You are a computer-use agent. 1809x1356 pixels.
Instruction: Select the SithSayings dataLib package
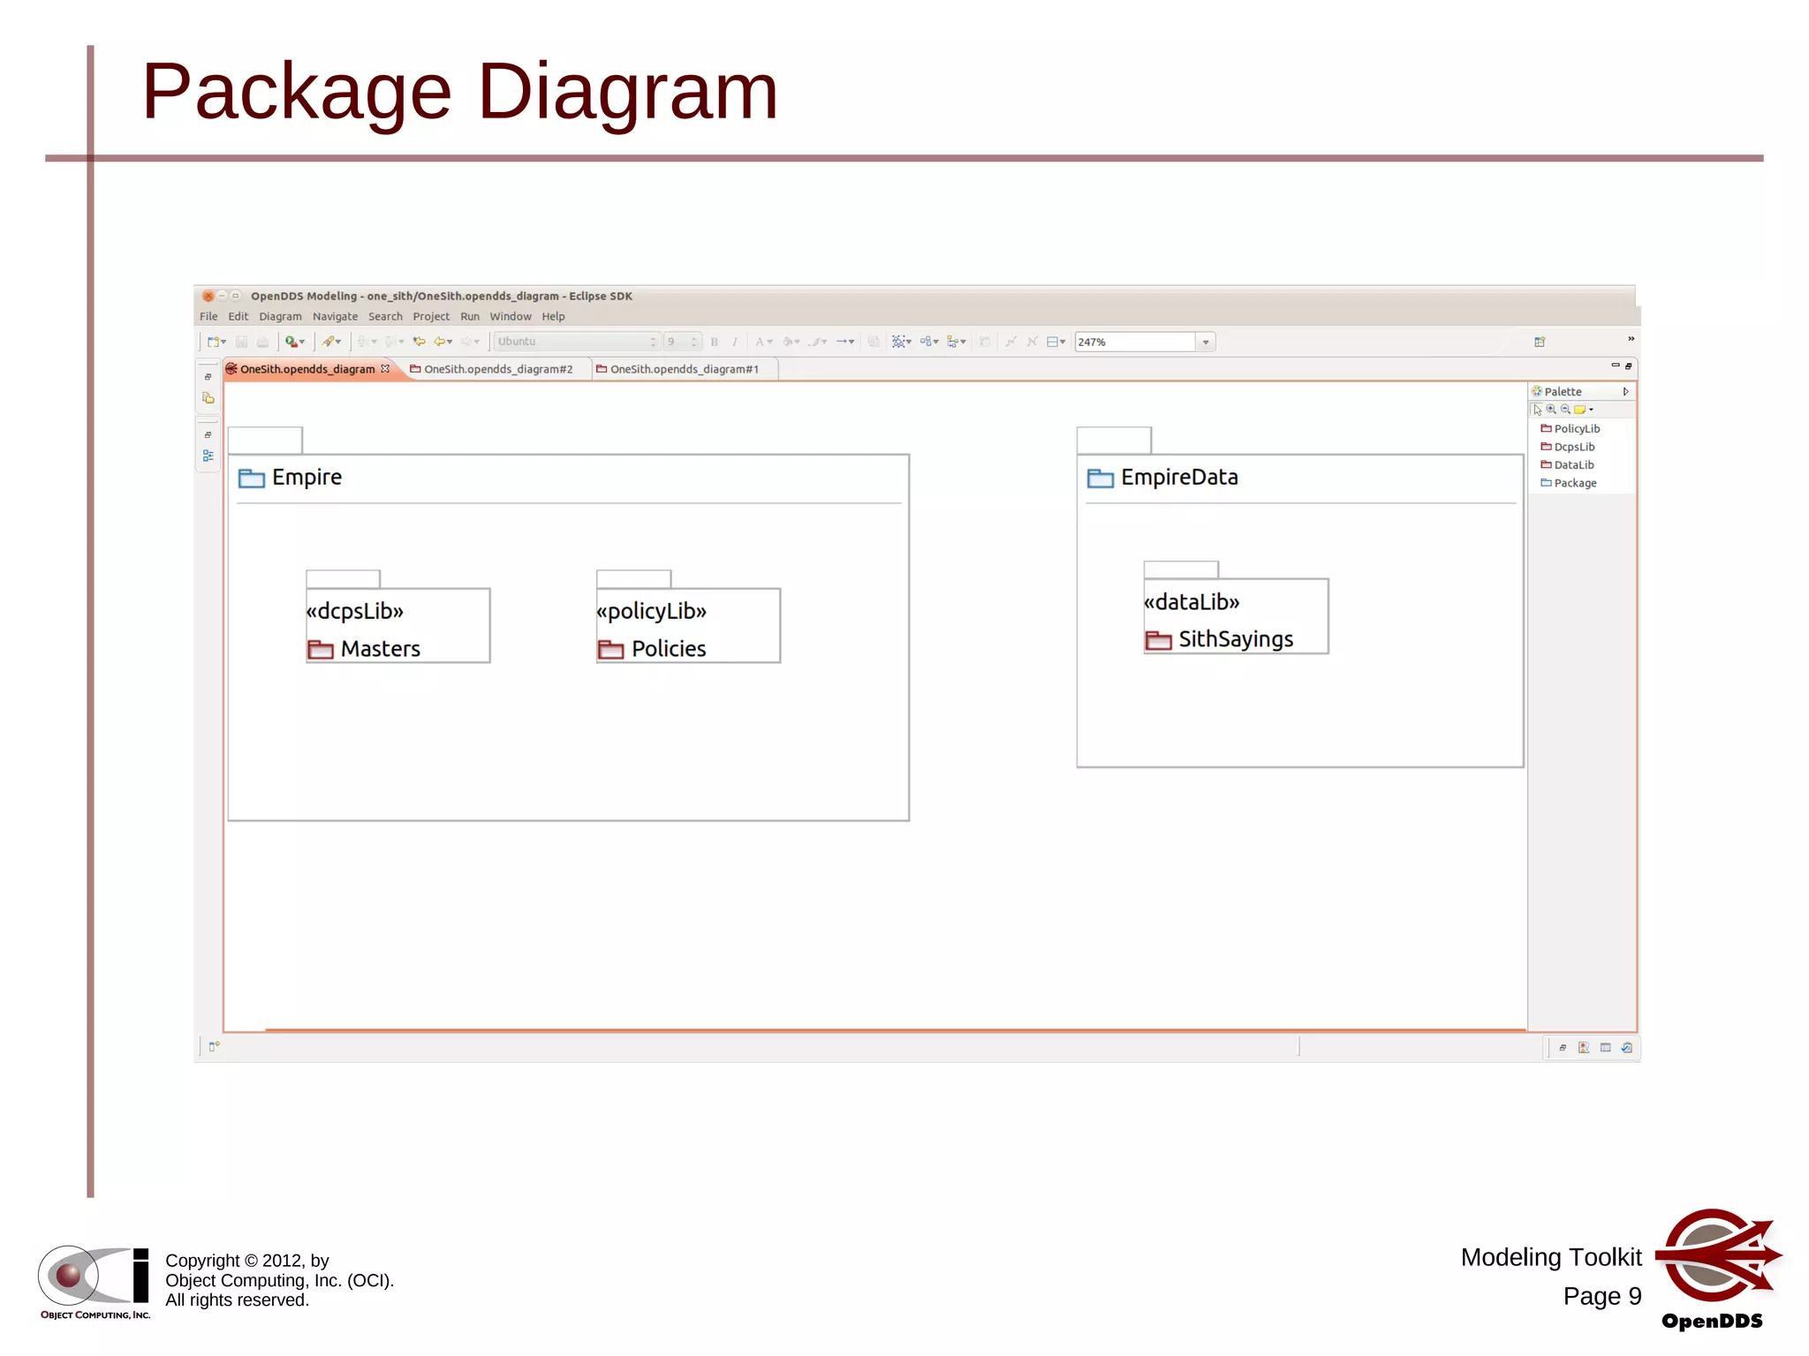1235,639
